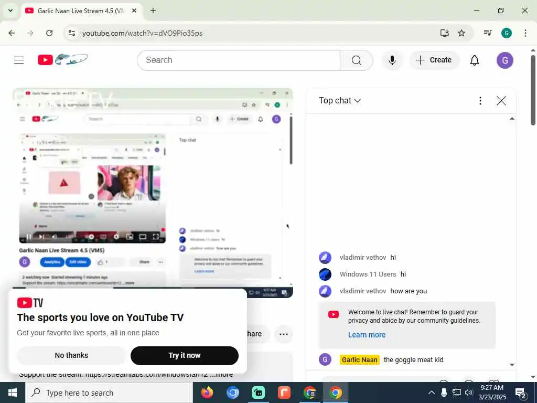Open media controls icon in Chrome toolbar
The width and height of the screenshot is (537, 403).
pyautogui.click(x=488, y=33)
